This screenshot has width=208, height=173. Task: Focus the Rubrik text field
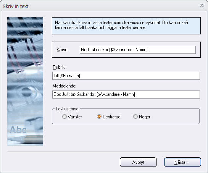tap(126, 76)
